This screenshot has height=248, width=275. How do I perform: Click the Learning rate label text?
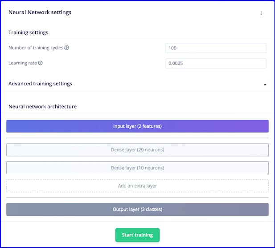pos(23,63)
